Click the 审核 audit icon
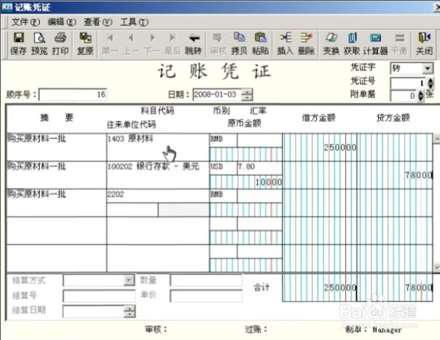Viewport: 440px width, 340px height. pos(218,44)
